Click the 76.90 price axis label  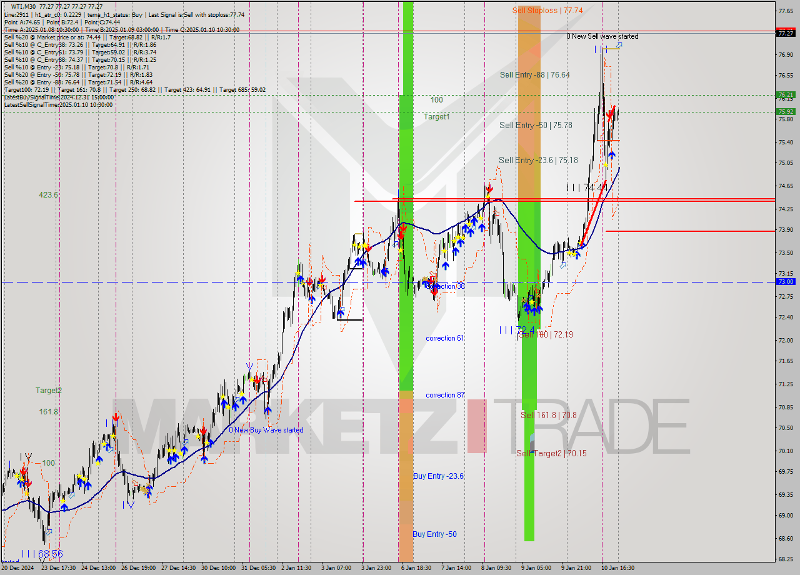click(786, 55)
